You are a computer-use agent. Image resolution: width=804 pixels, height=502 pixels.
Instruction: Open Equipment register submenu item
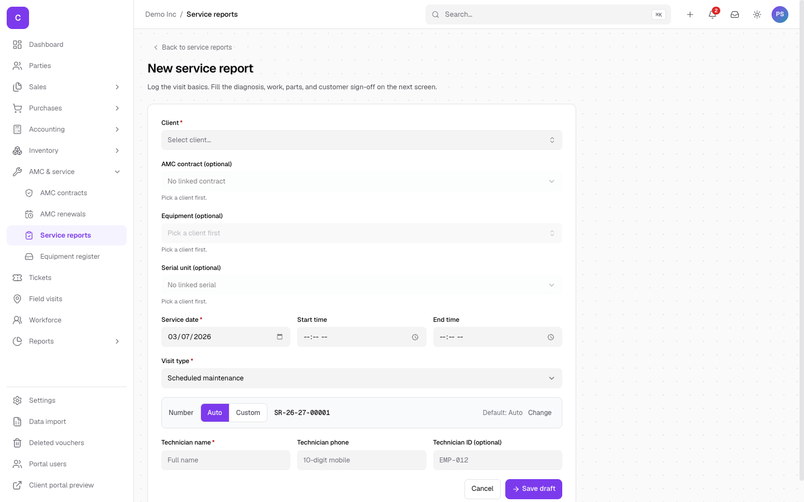(66, 257)
